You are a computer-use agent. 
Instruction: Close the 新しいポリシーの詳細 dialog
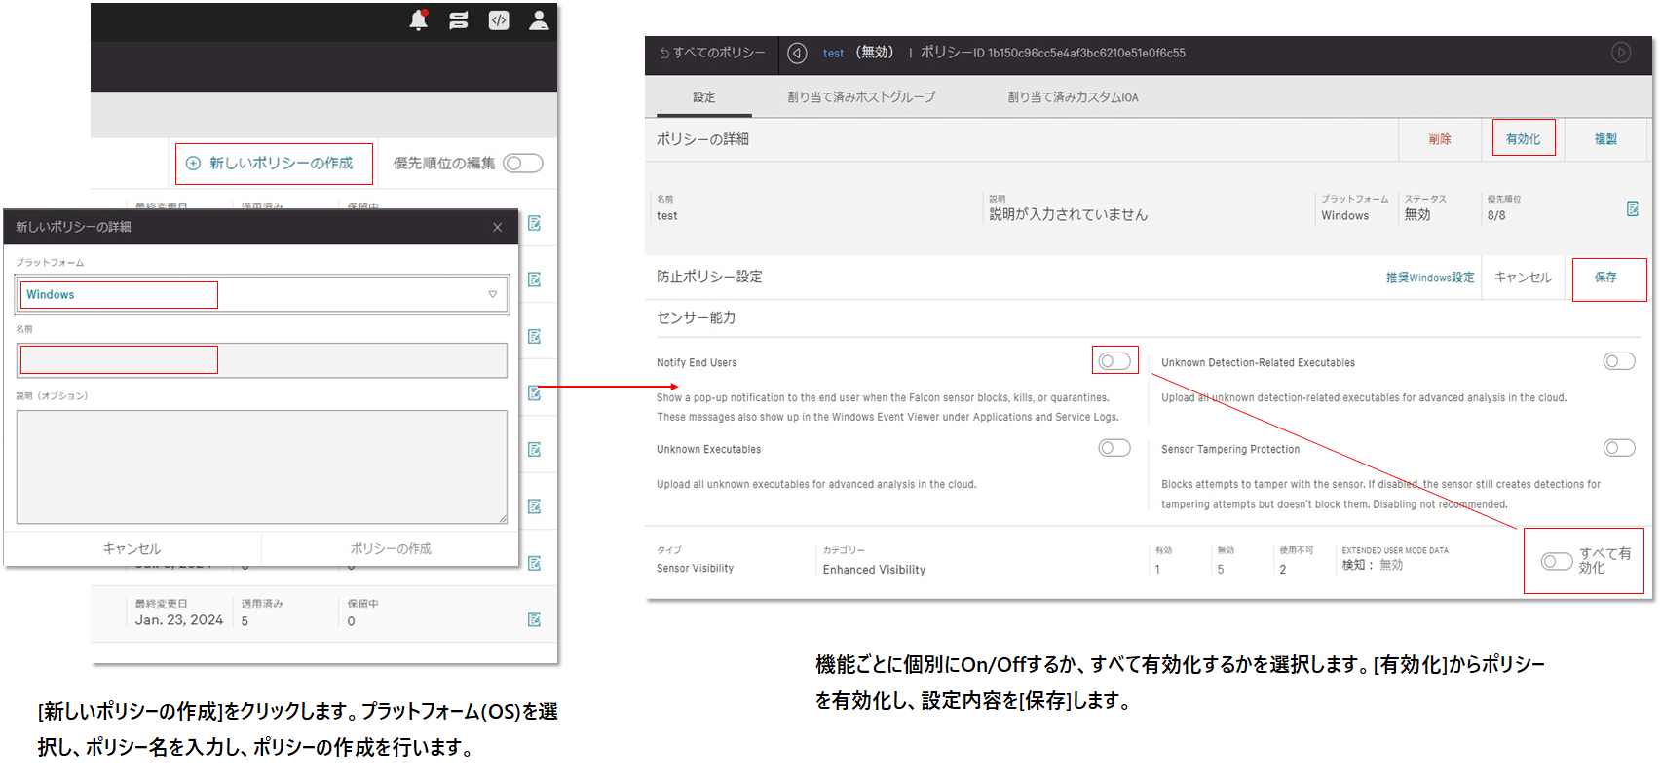498,227
